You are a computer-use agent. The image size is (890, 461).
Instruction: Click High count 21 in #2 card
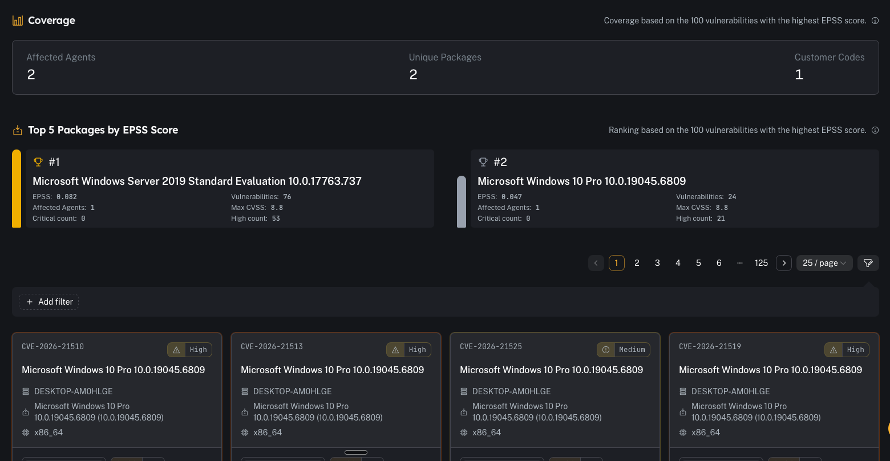(x=701, y=219)
